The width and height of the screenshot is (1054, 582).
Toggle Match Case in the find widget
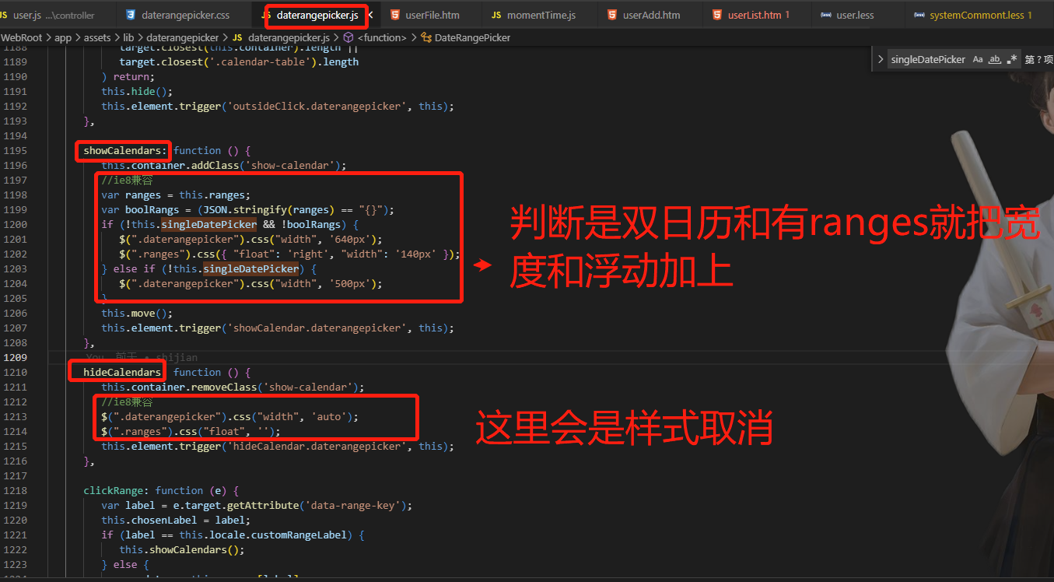(978, 59)
